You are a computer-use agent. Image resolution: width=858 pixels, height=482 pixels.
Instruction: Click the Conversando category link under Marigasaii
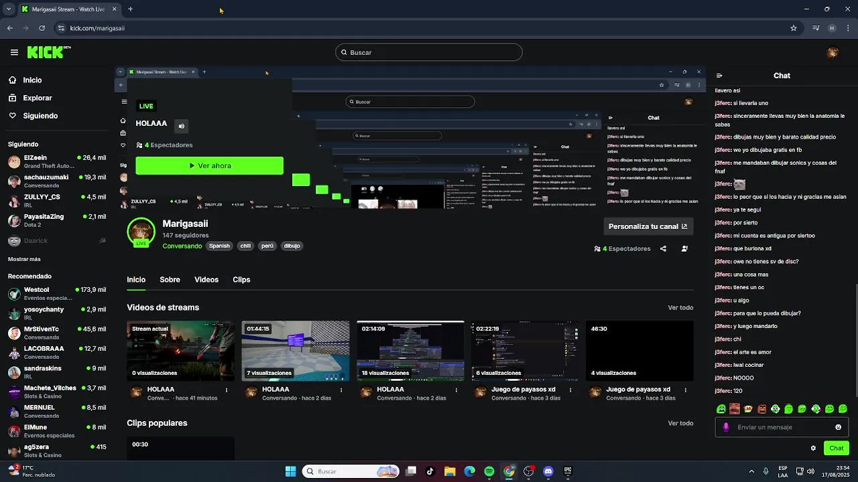[x=182, y=246]
